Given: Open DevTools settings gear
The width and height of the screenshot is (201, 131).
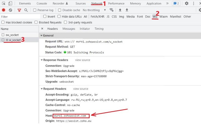Looking at the screenshot, I should [x=186, y=3].
